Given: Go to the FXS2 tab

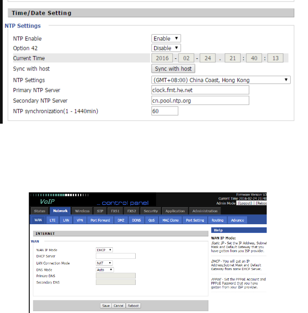Looking at the screenshot, I should pos(131,211).
